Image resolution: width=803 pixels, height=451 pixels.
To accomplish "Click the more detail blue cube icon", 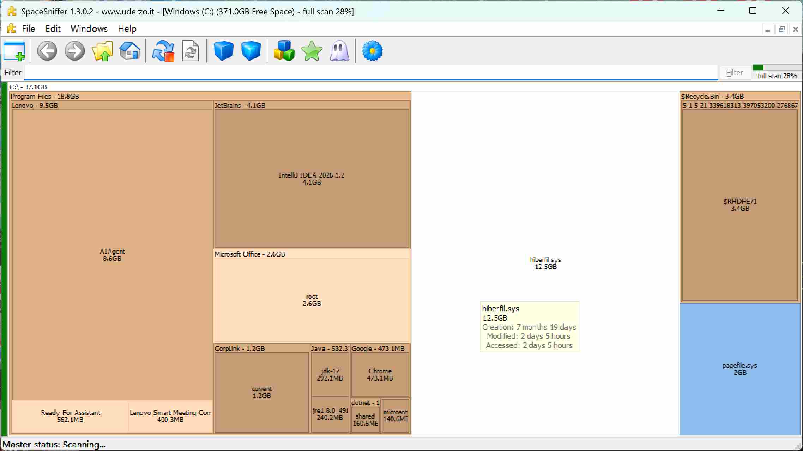I will tap(251, 51).
